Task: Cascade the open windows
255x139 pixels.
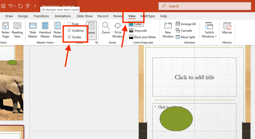Action: [x=184, y=31]
